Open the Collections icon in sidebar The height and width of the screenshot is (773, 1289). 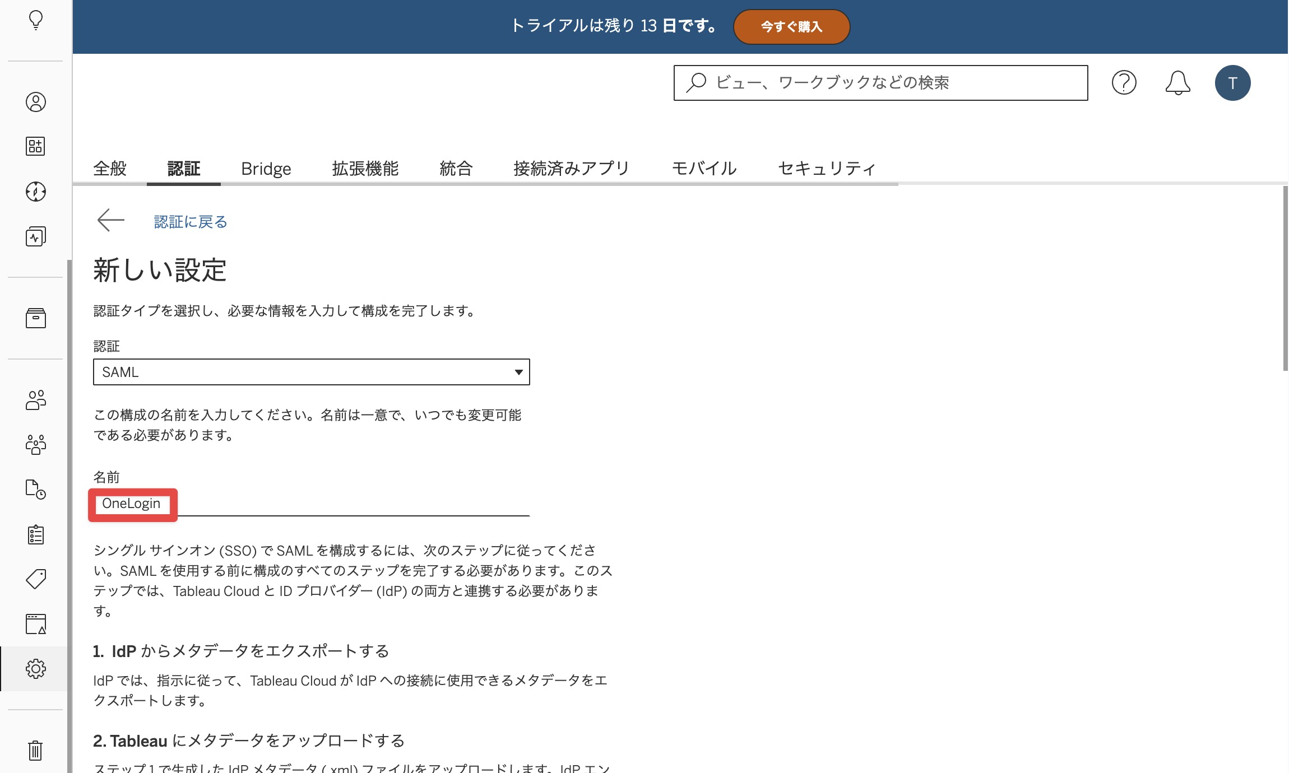coord(36,146)
